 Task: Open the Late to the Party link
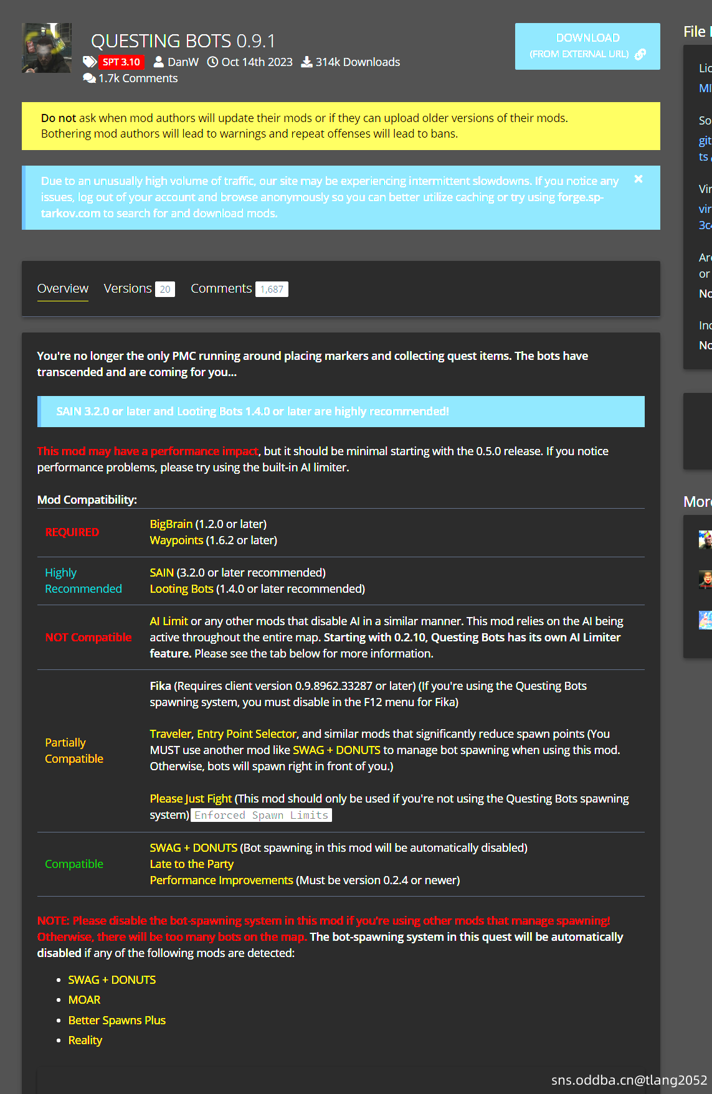[192, 864]
